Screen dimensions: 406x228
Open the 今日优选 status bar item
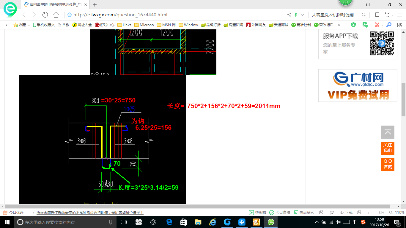click(x=13, y=213)
